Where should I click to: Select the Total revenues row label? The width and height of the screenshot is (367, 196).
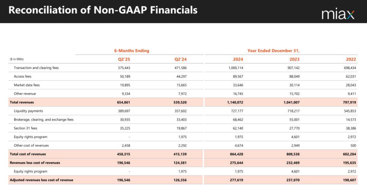pyautogui.click(x=22, y=102)
